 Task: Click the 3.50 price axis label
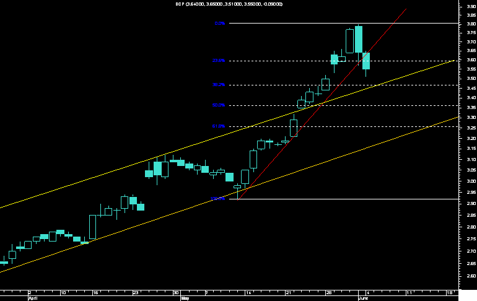[471, 79]
